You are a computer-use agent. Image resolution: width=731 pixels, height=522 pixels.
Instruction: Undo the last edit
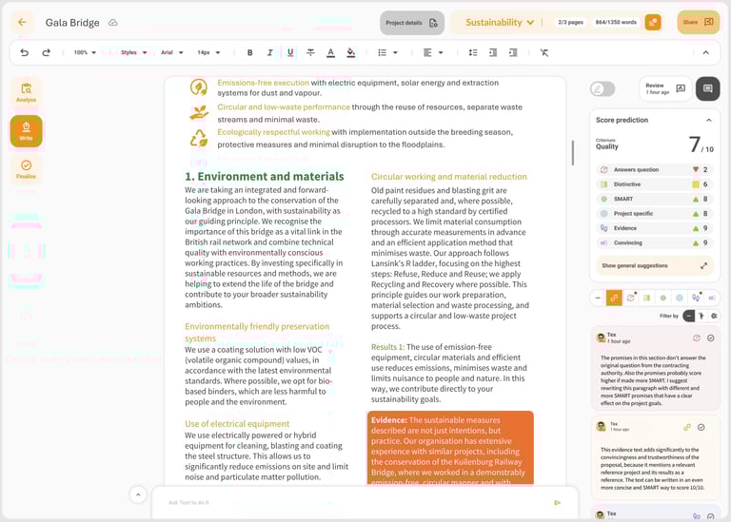[x=25, y=52]
